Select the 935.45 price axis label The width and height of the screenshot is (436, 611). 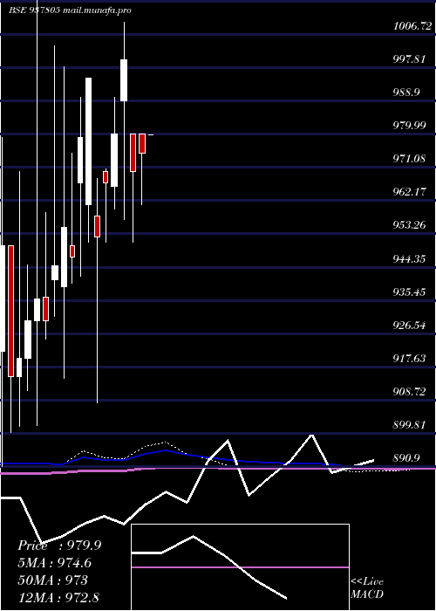[409, 292]
